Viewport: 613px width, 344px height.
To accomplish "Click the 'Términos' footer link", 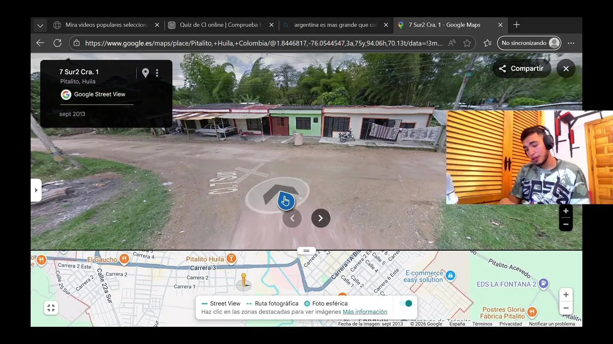I will (482, 324).
